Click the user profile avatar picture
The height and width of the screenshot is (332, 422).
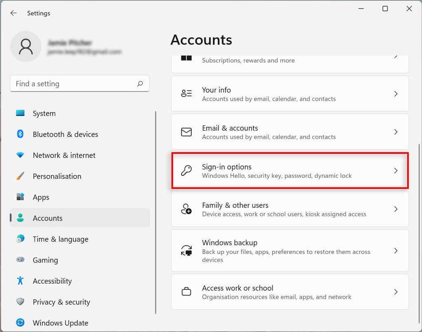coord(26,46)
